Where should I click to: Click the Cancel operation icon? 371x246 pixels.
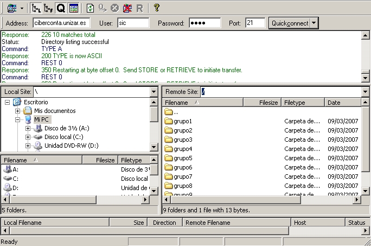pos(114,8)
